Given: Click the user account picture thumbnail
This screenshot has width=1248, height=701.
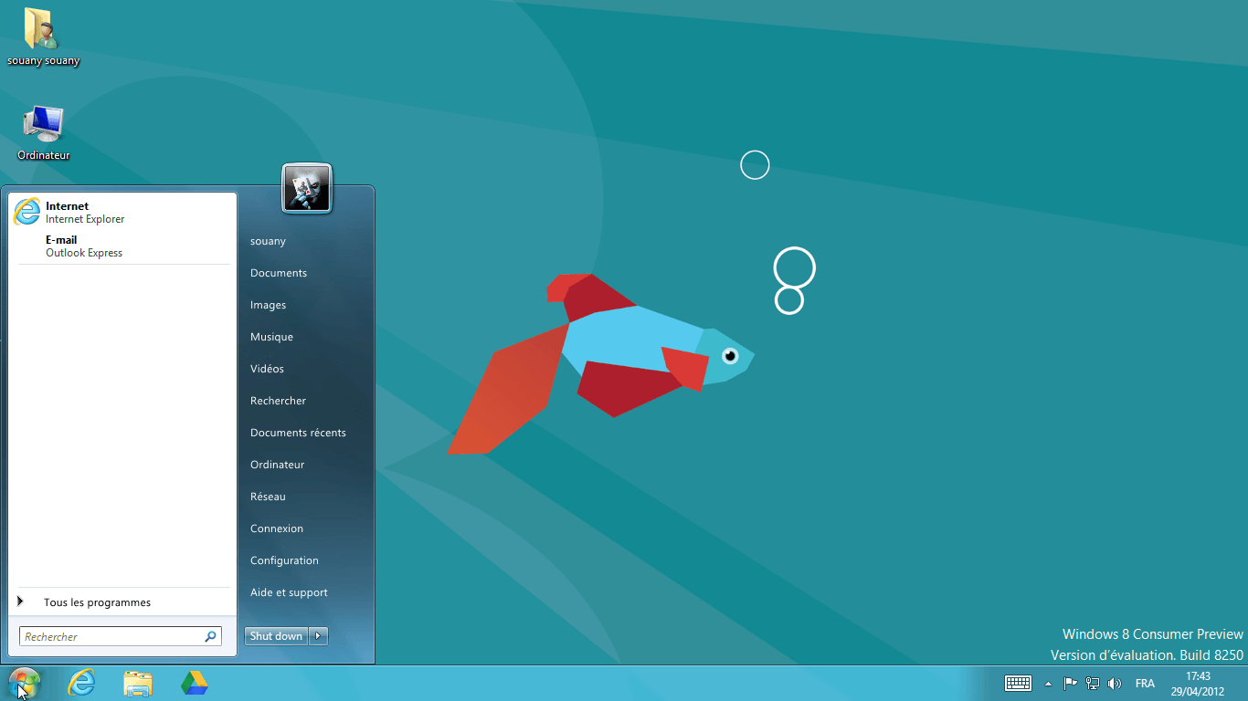Looking at the screenshot, I should pos(307,189).
